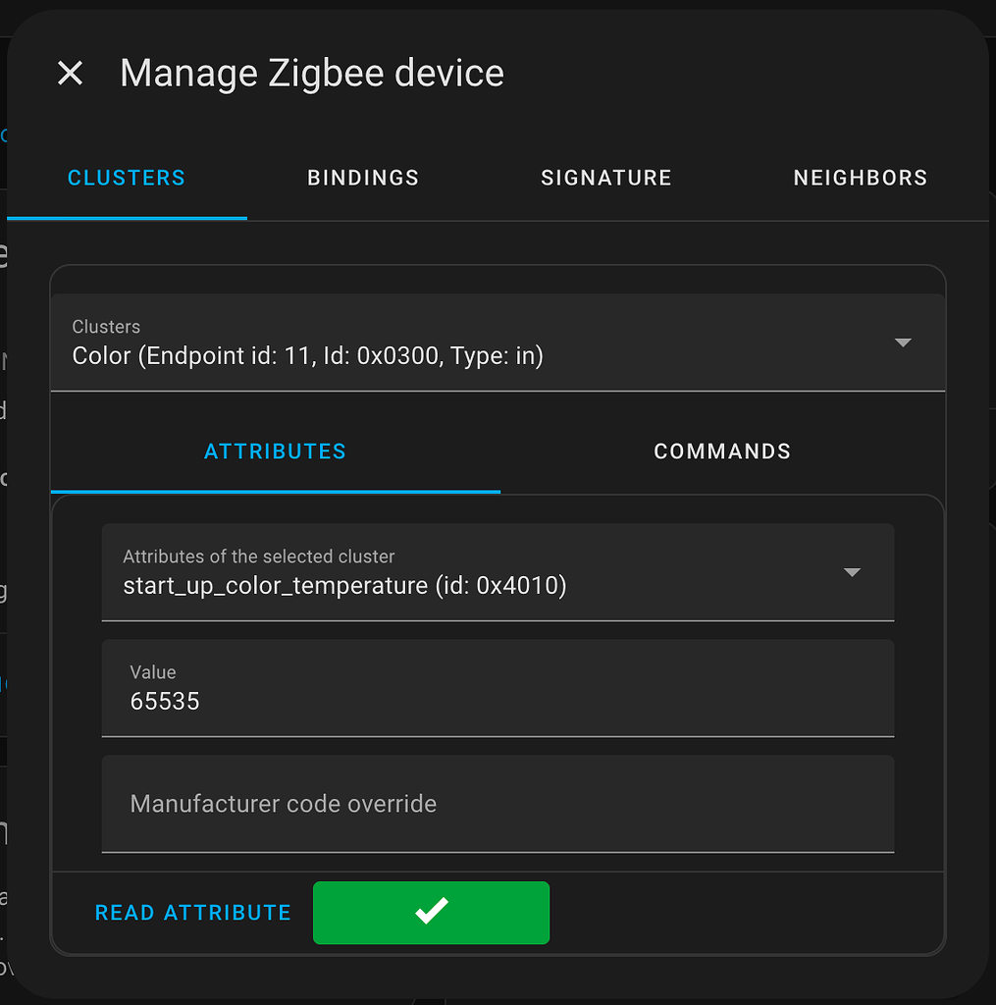
Task: Select the checkmark icon next to READ ATTRIBUTE
Action: 430,913
